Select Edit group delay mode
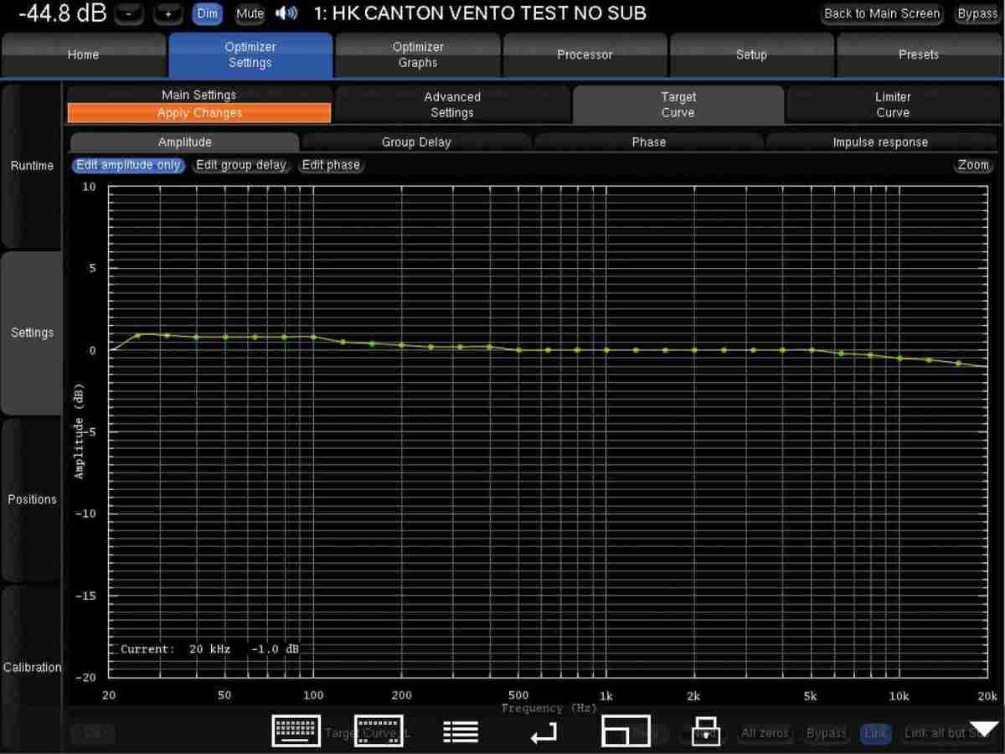Viewport: 1005px width, 754px height. 241,165
